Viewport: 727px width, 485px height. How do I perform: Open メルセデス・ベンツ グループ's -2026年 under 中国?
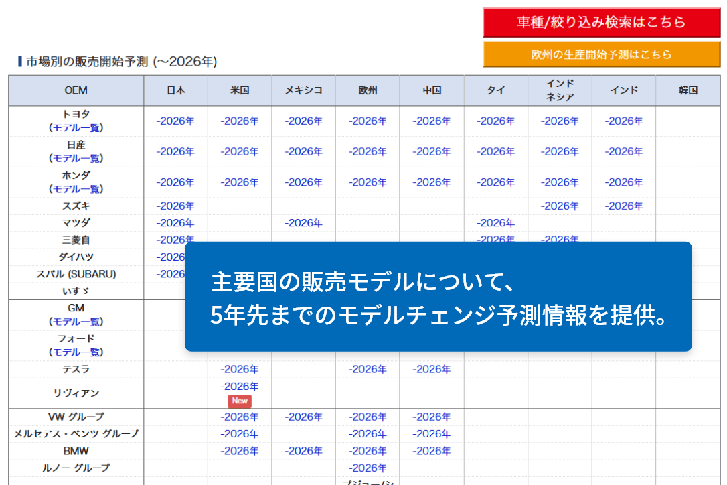pos(432,434)
